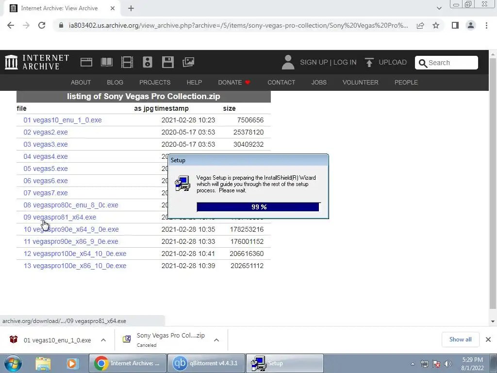Open BLOG menu item
Image resolution: width=497 pixels, height=373 pixels.
click(115, 83)
